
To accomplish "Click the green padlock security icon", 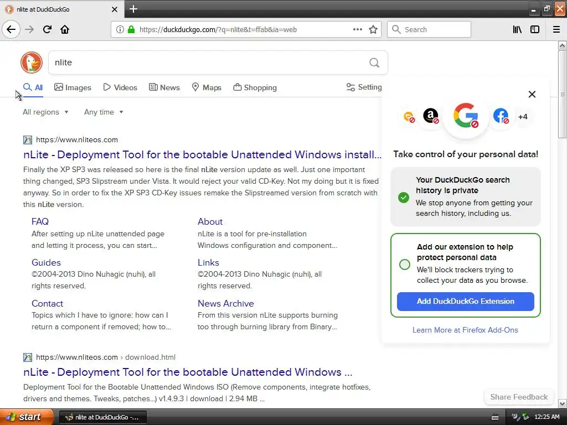I will coord(131,29).
